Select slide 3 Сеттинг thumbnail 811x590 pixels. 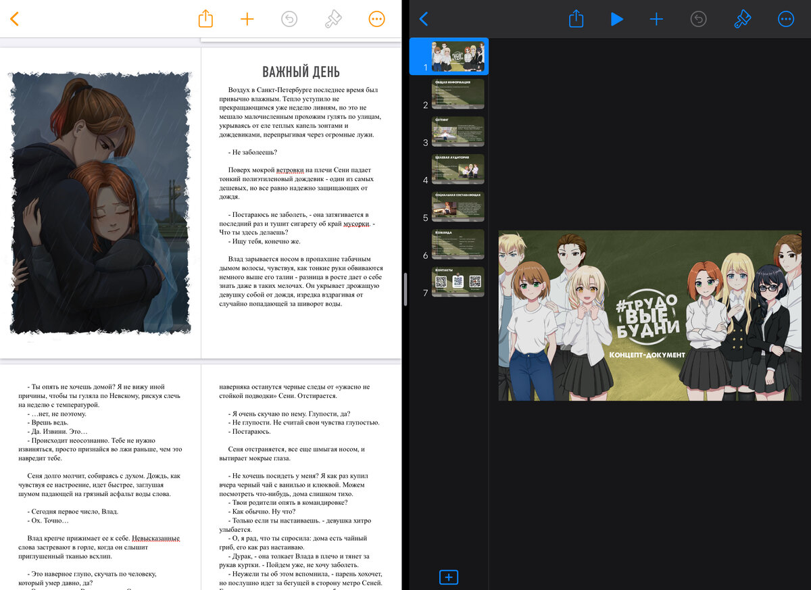tap(458, 131)
